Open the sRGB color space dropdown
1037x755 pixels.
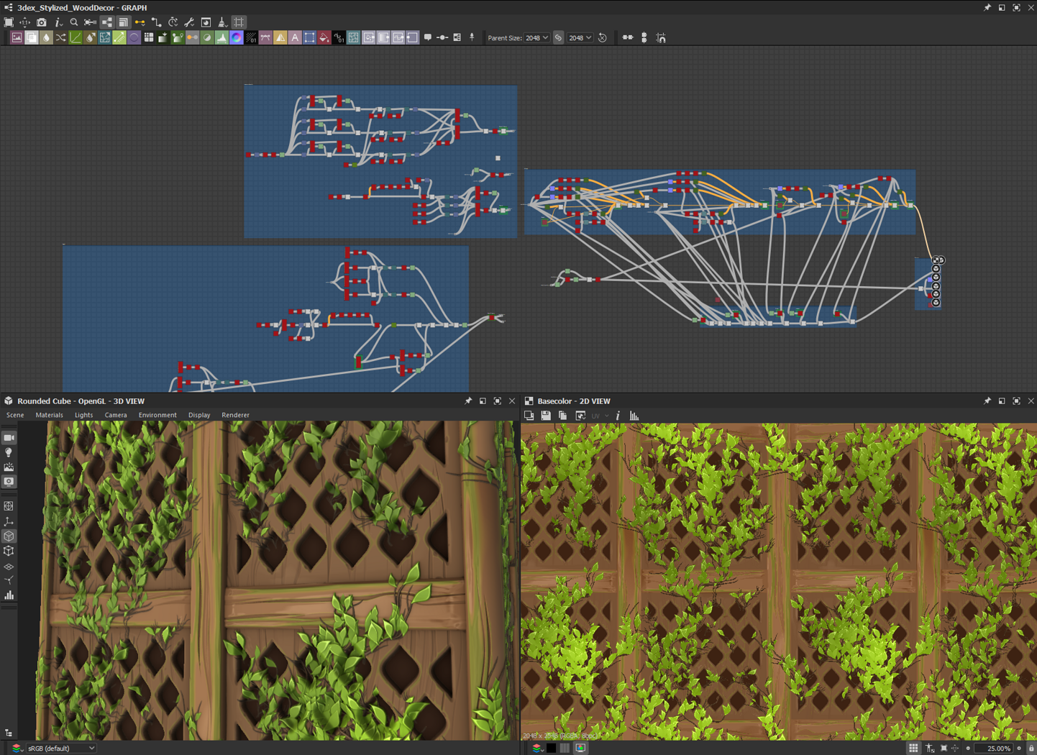(x=61, y=748)
